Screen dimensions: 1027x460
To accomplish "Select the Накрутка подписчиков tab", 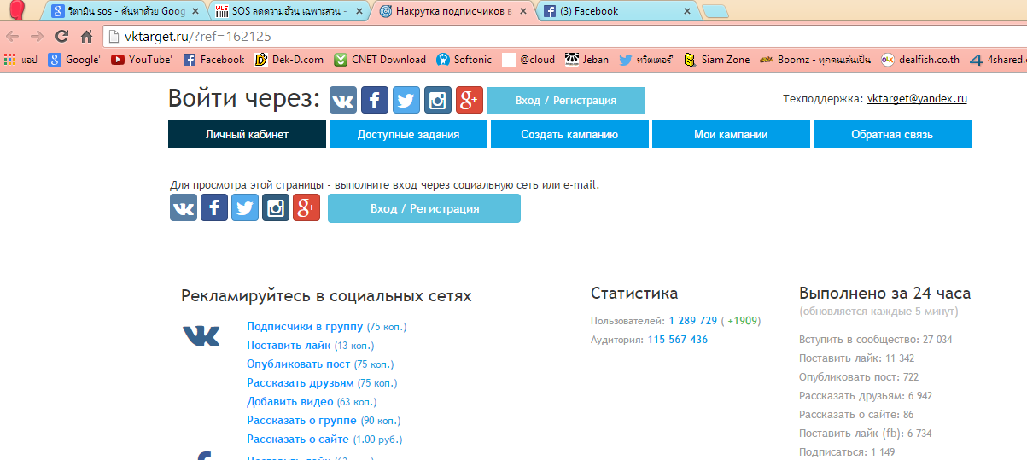I will click(x=452, y=11).
